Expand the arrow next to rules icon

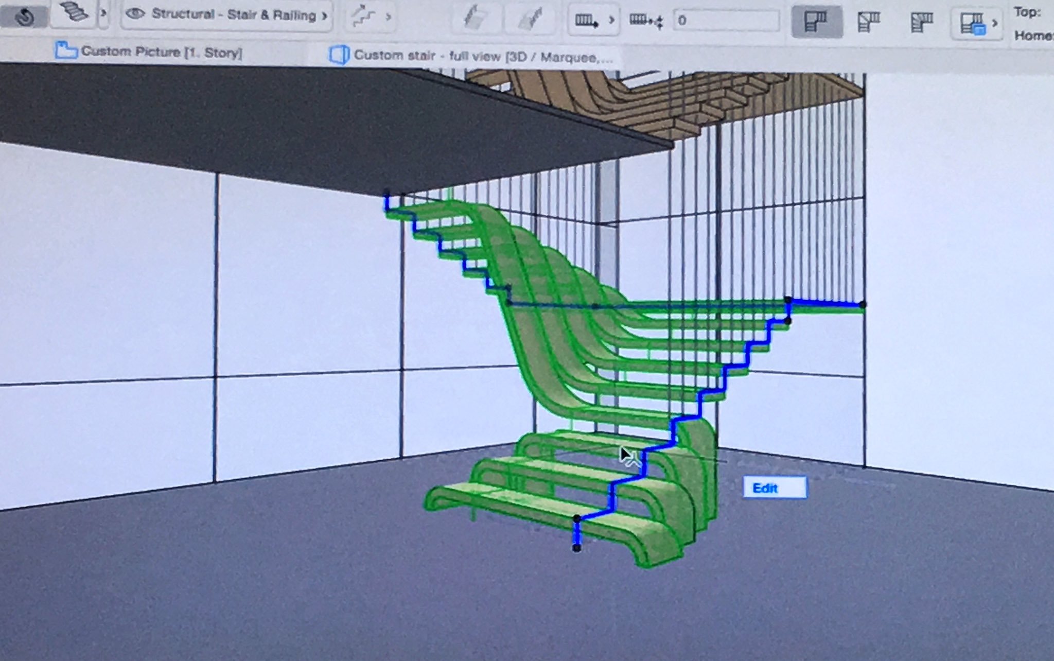coord(995,23)
